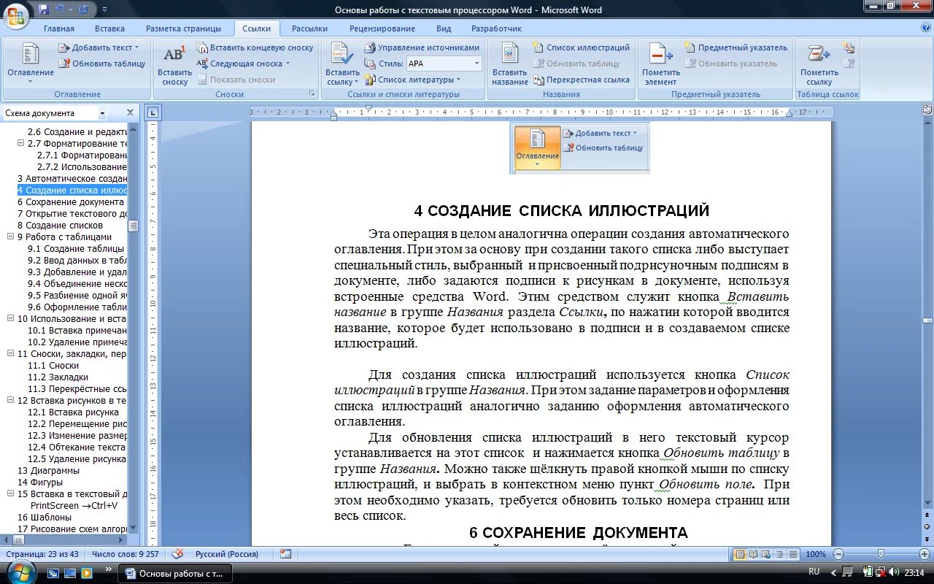Image resolution: width=934 pixels, height=584 pixels.
Task: Click the word count Число слов: 9 257
Action: (x=126, y=554)
